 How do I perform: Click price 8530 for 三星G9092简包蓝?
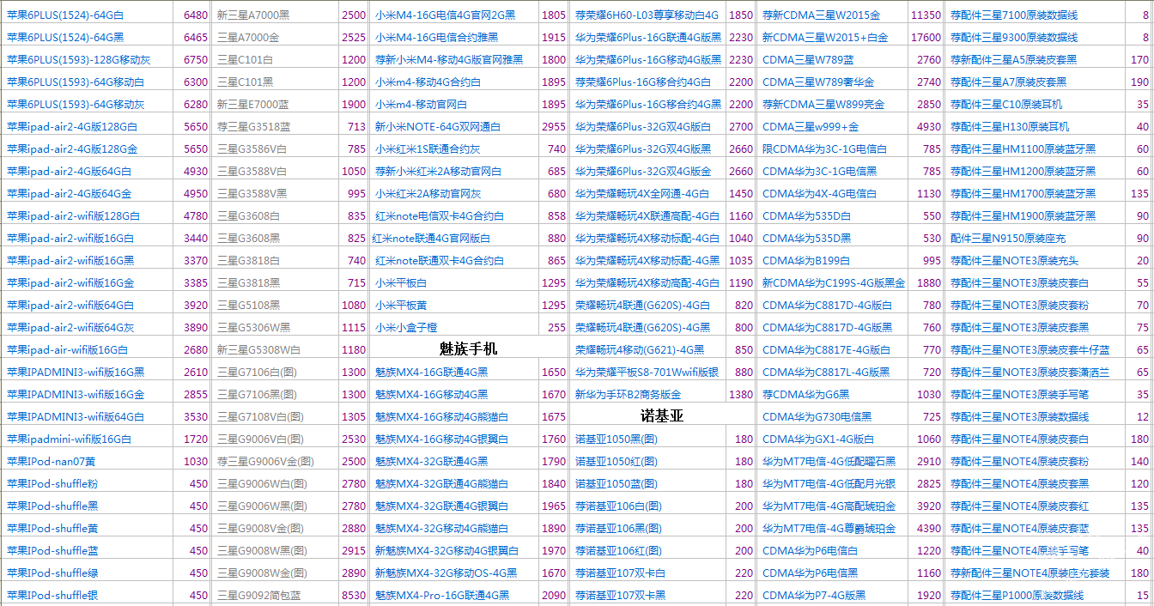pyautogui.click(x=352, y=595)
